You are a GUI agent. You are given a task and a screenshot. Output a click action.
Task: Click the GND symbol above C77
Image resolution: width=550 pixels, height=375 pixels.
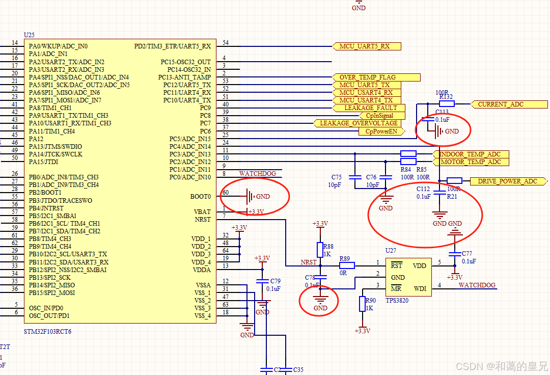(455, 228)
